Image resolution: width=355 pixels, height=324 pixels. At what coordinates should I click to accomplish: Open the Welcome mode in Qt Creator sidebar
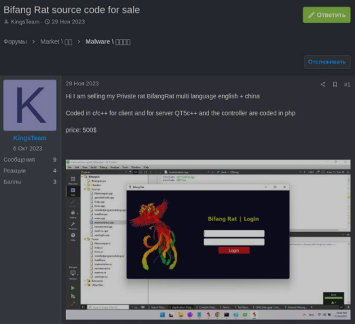(73, 180)
